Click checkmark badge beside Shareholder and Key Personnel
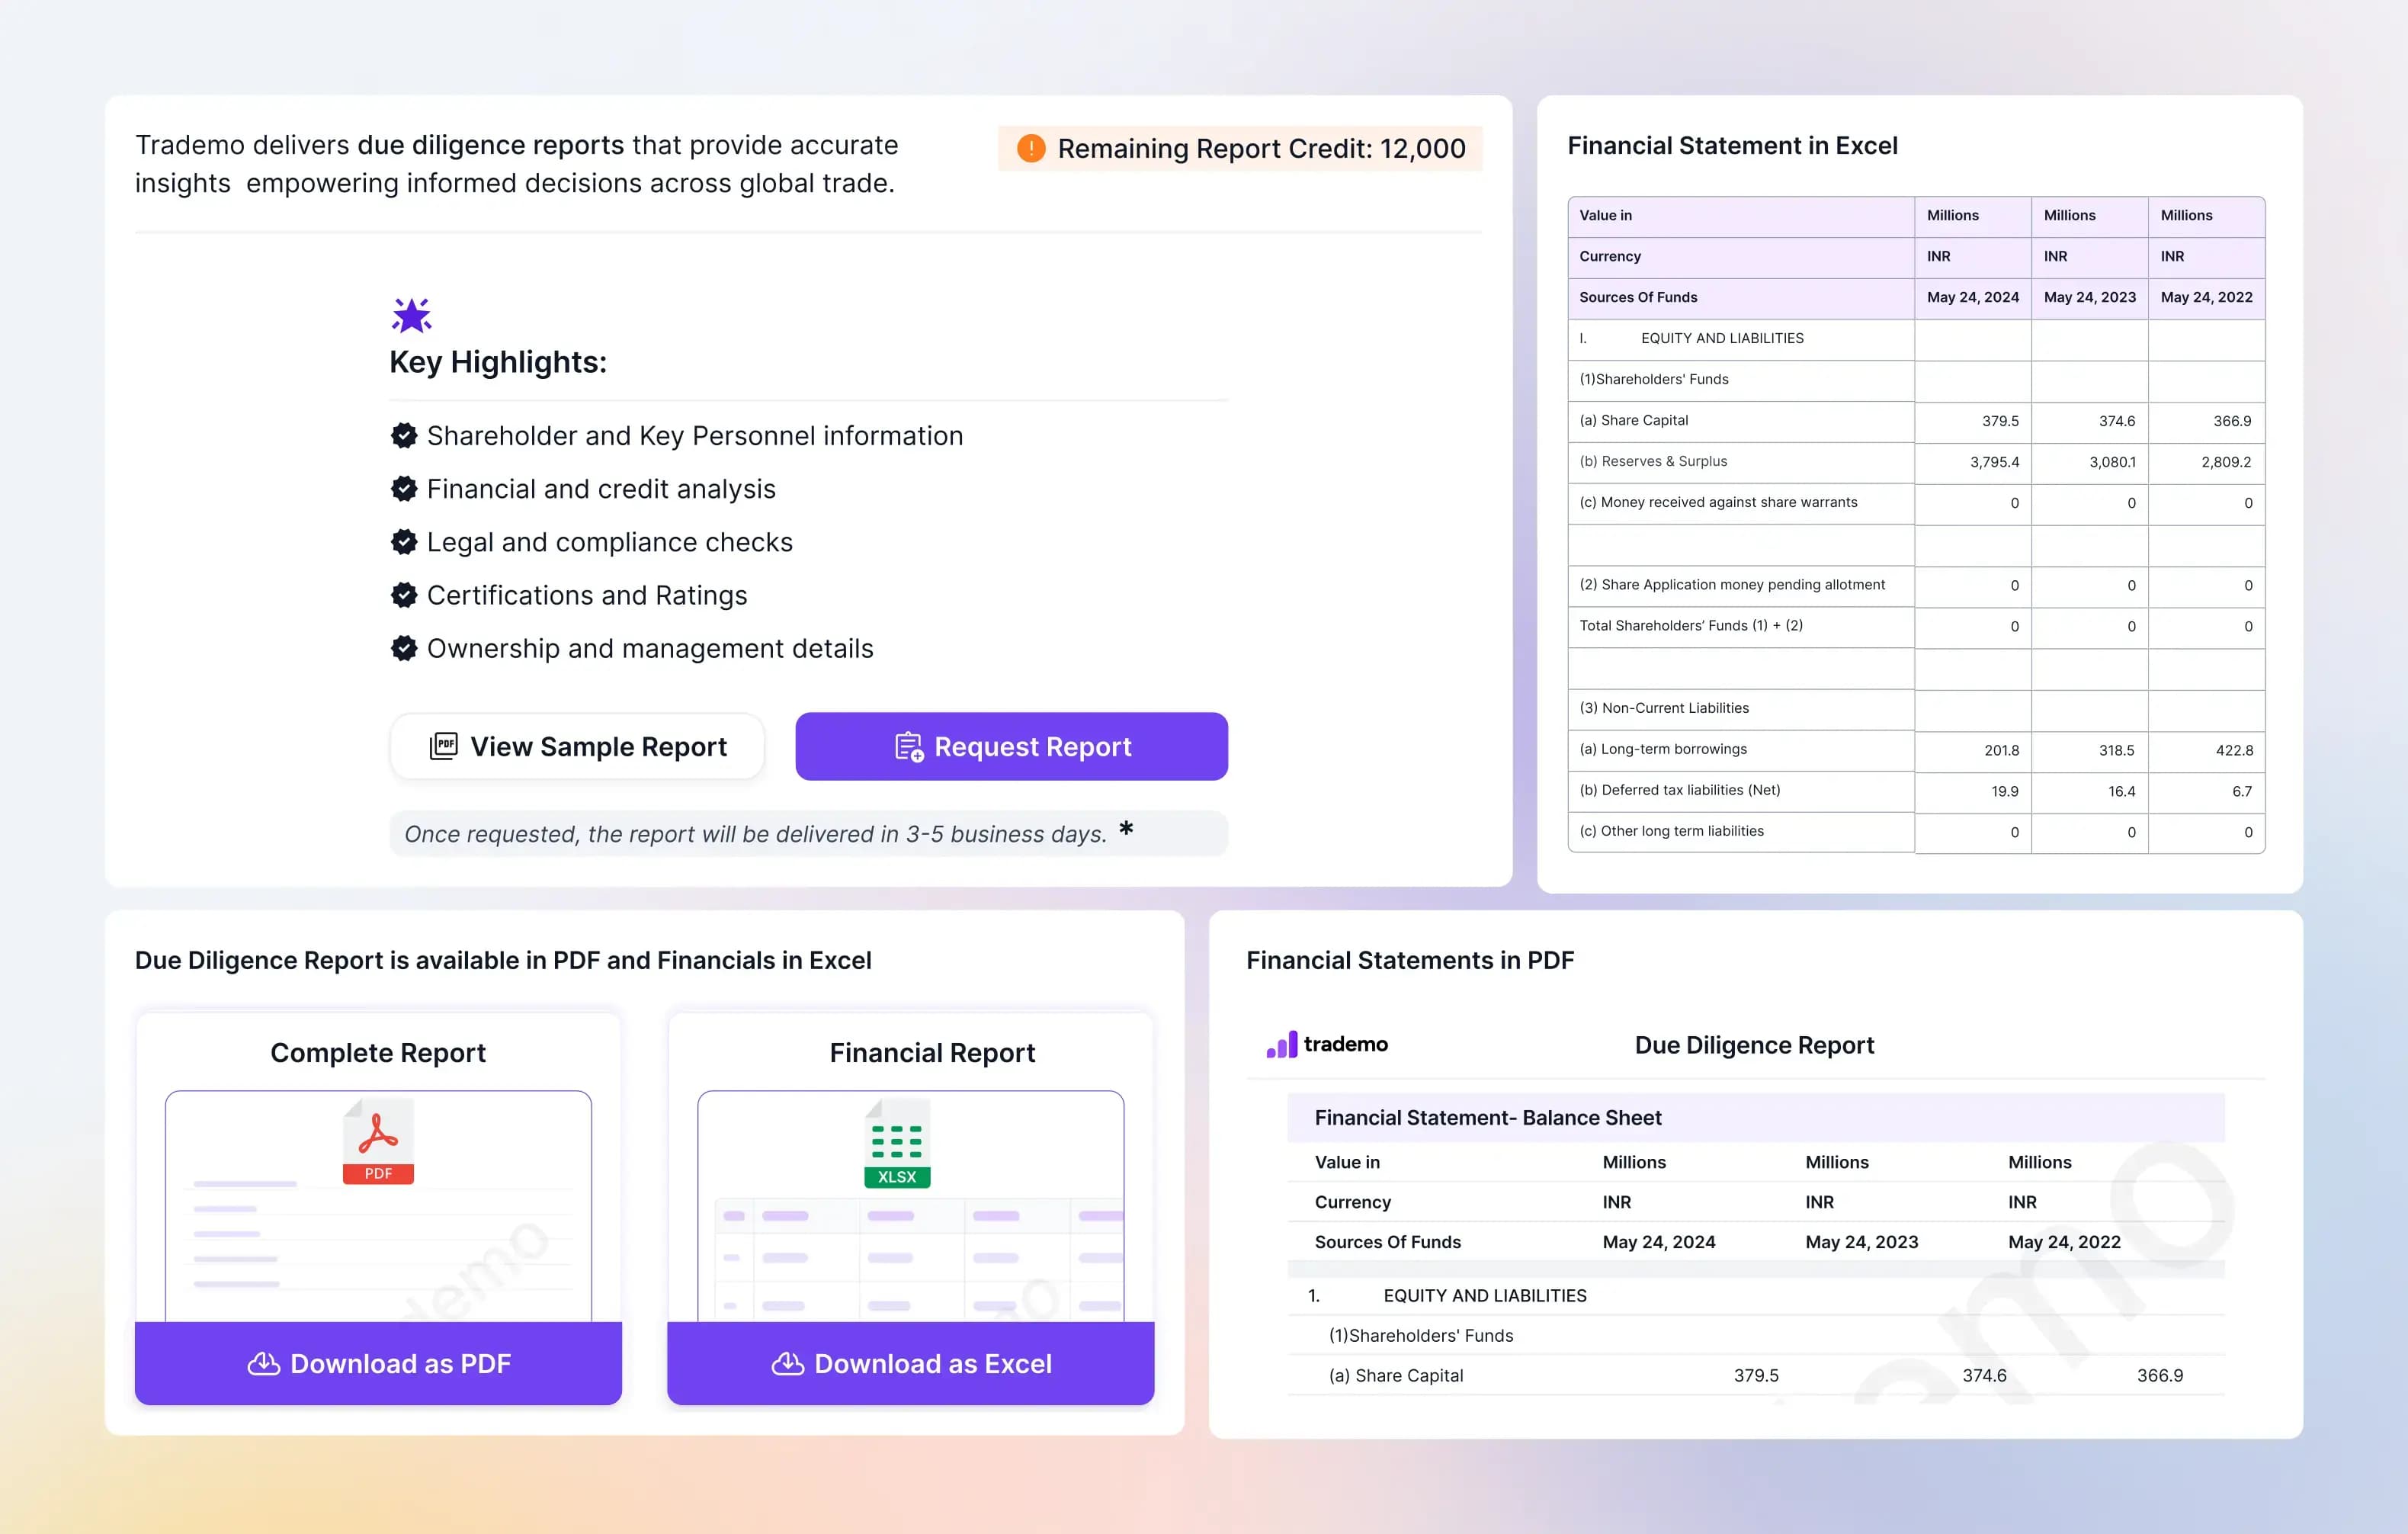Viewport: 2408px width, 1534px height. [404, 436]
